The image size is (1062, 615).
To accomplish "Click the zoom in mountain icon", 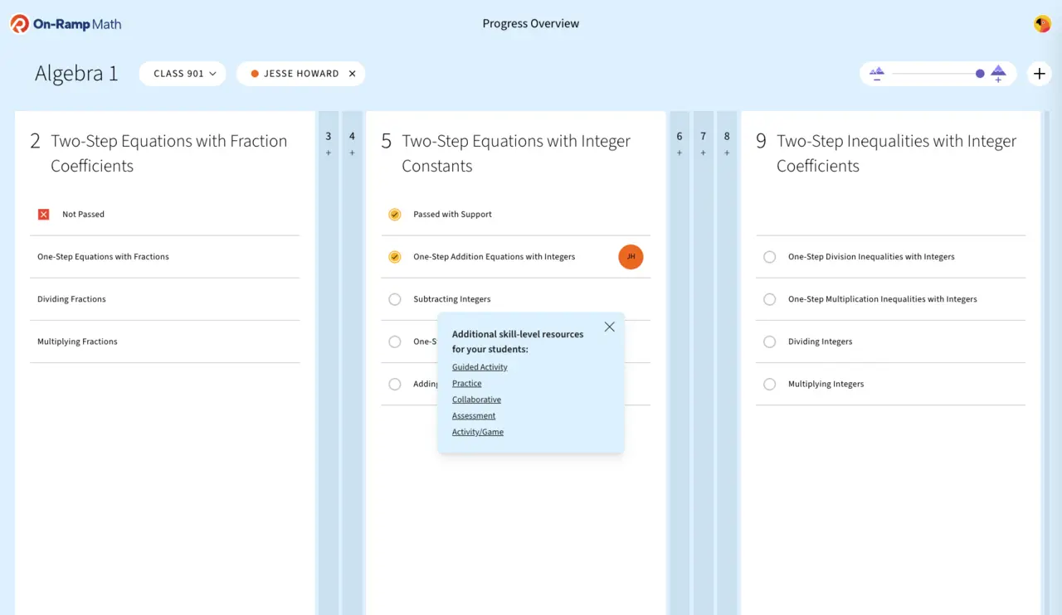I will (x=998, y=74).
